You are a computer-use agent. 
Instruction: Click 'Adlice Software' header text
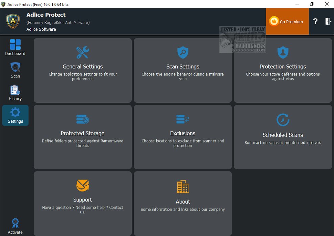tap(41, 29)
